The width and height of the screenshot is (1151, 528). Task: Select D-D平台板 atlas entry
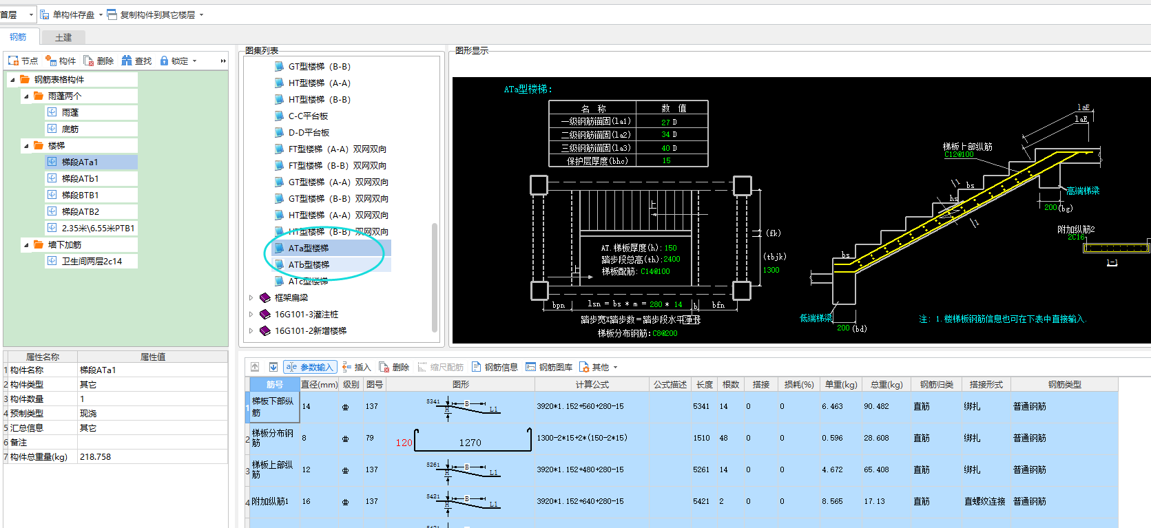(309, 132)
